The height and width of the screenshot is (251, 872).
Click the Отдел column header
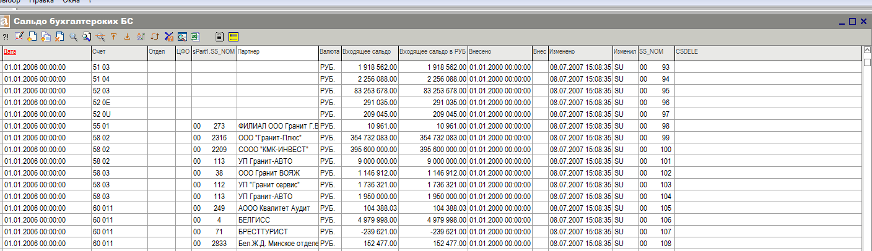(x=162, y=53)
